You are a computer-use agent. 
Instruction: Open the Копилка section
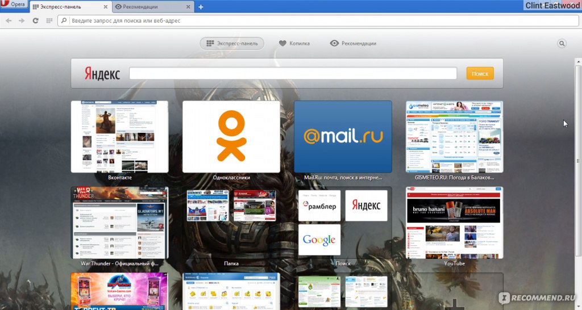294,43
